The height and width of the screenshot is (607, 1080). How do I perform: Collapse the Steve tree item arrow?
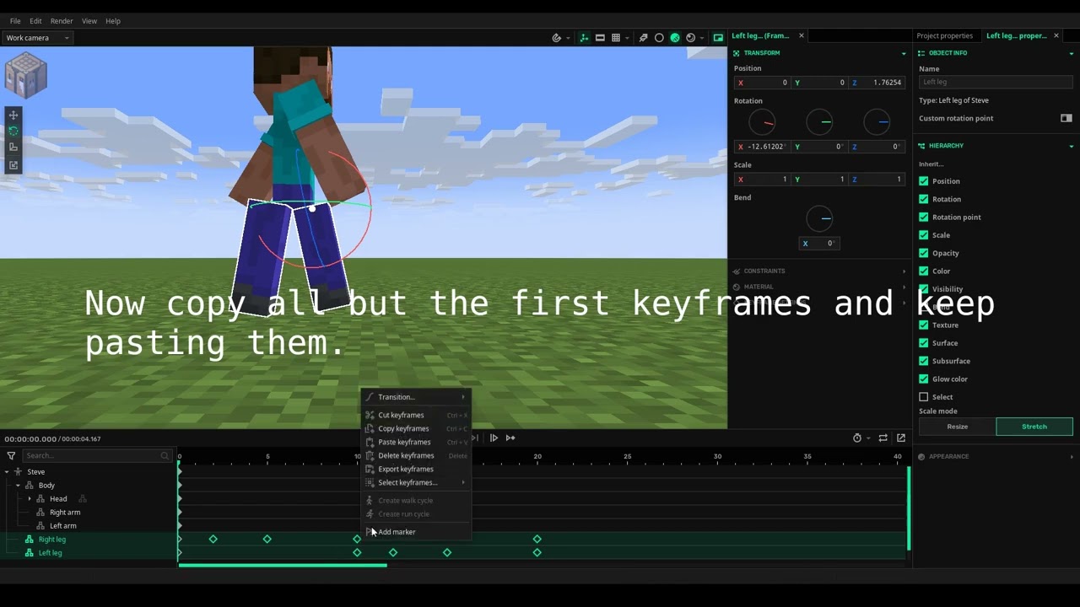pyautogui.click(x=7, y=472)
